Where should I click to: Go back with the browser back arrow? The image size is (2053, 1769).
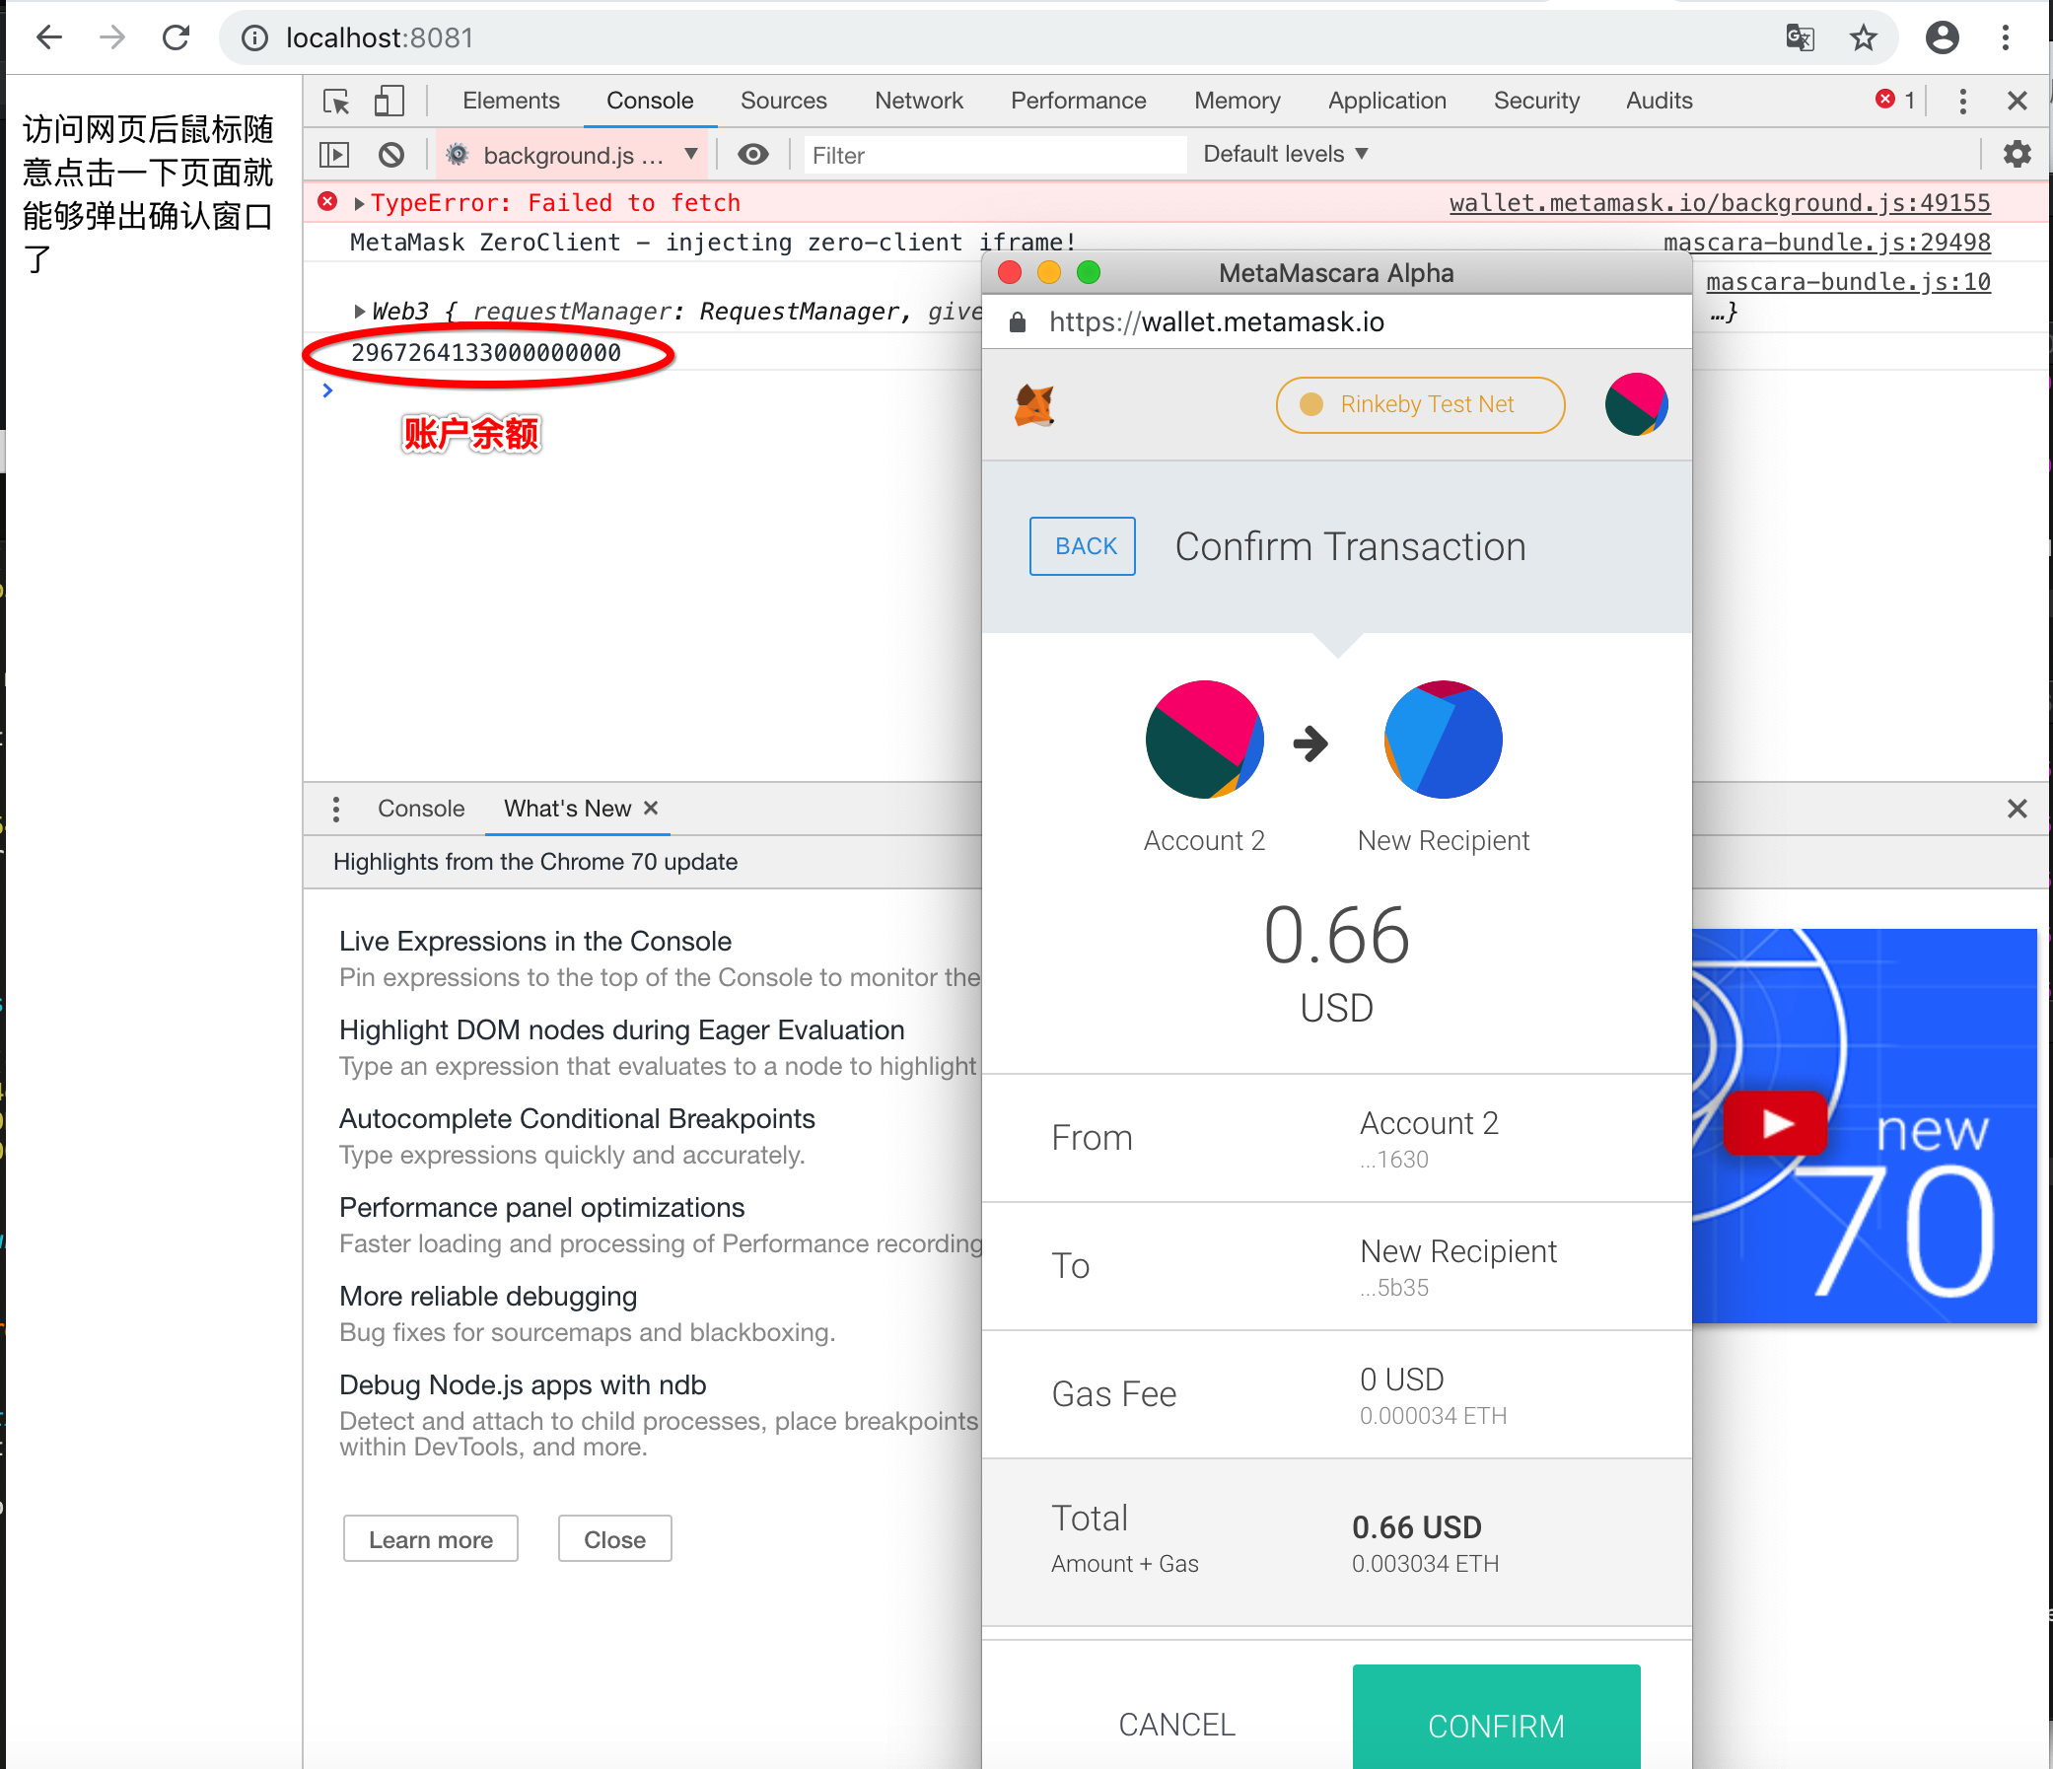coord(48,37)
